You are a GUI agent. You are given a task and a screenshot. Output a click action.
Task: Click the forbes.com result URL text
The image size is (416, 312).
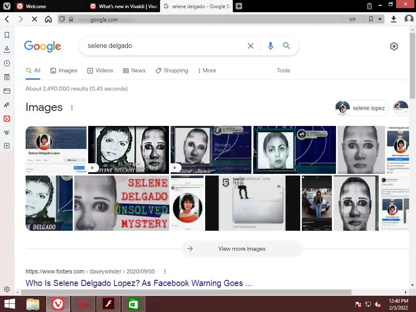pyautogui.click(x=90, y=271)
